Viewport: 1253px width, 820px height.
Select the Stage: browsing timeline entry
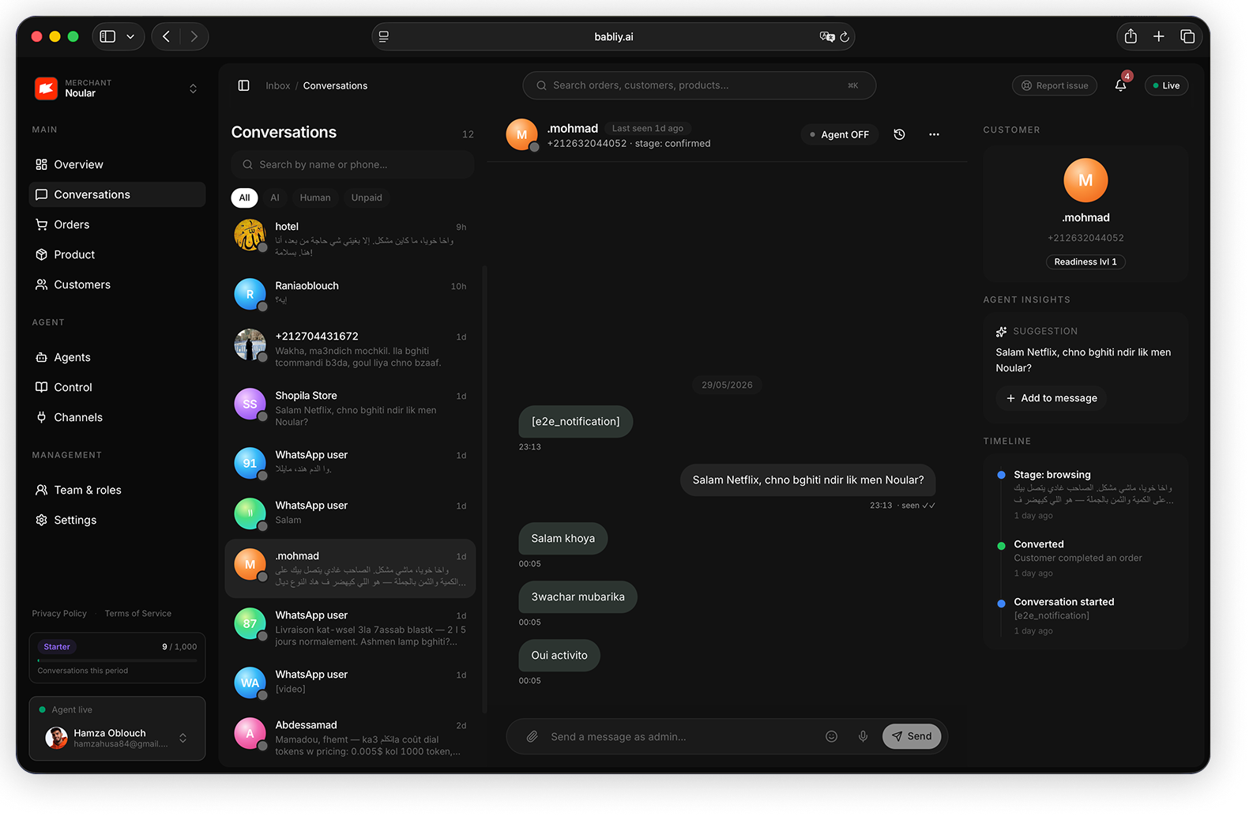coord(1086,494)
